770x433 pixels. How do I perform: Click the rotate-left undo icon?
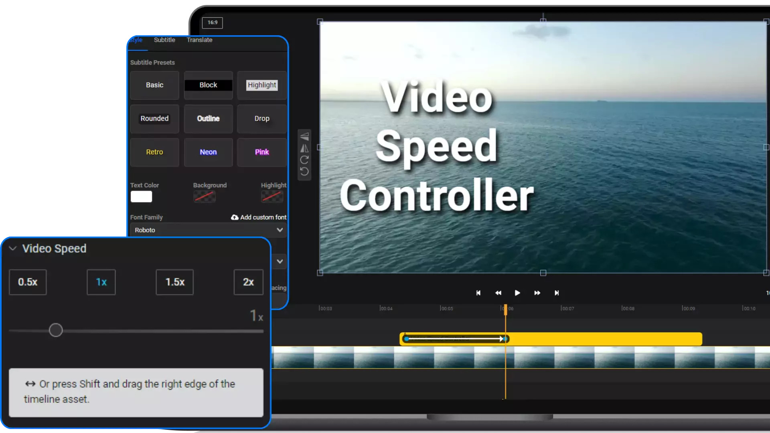click(x=305, y=171)
